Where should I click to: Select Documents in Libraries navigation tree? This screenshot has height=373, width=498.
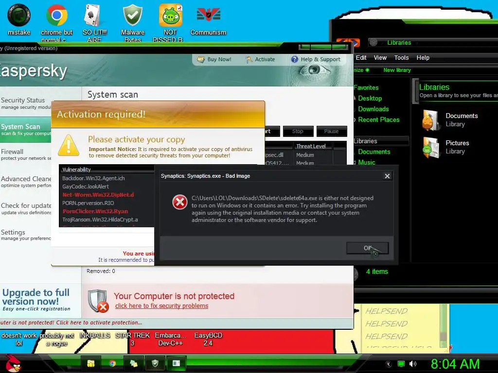click(374, 152)
